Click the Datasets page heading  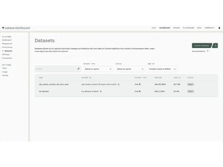click(45, 41)
